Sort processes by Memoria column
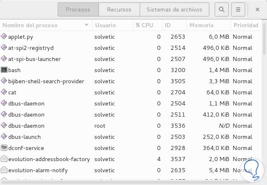267x185 pixels. pos(201,25)
